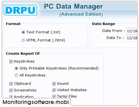
Task: Disable the Screenshots checkbox
Action: pyautogui.click(x=11, y=90)
